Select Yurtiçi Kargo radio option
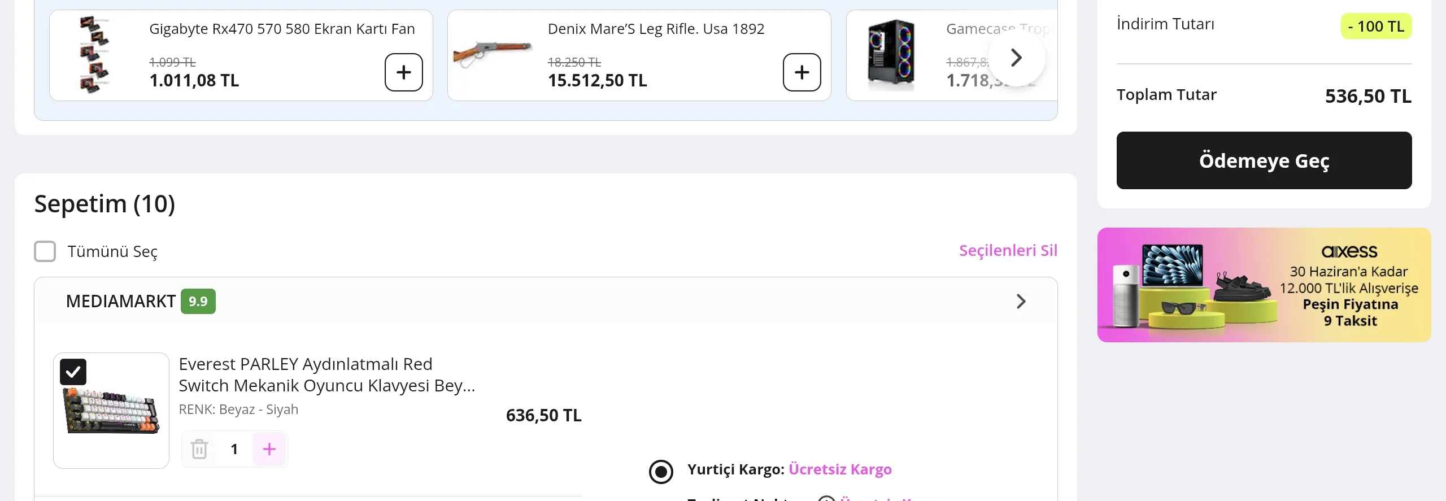The image size is (1446, 501). coord(661,472)
